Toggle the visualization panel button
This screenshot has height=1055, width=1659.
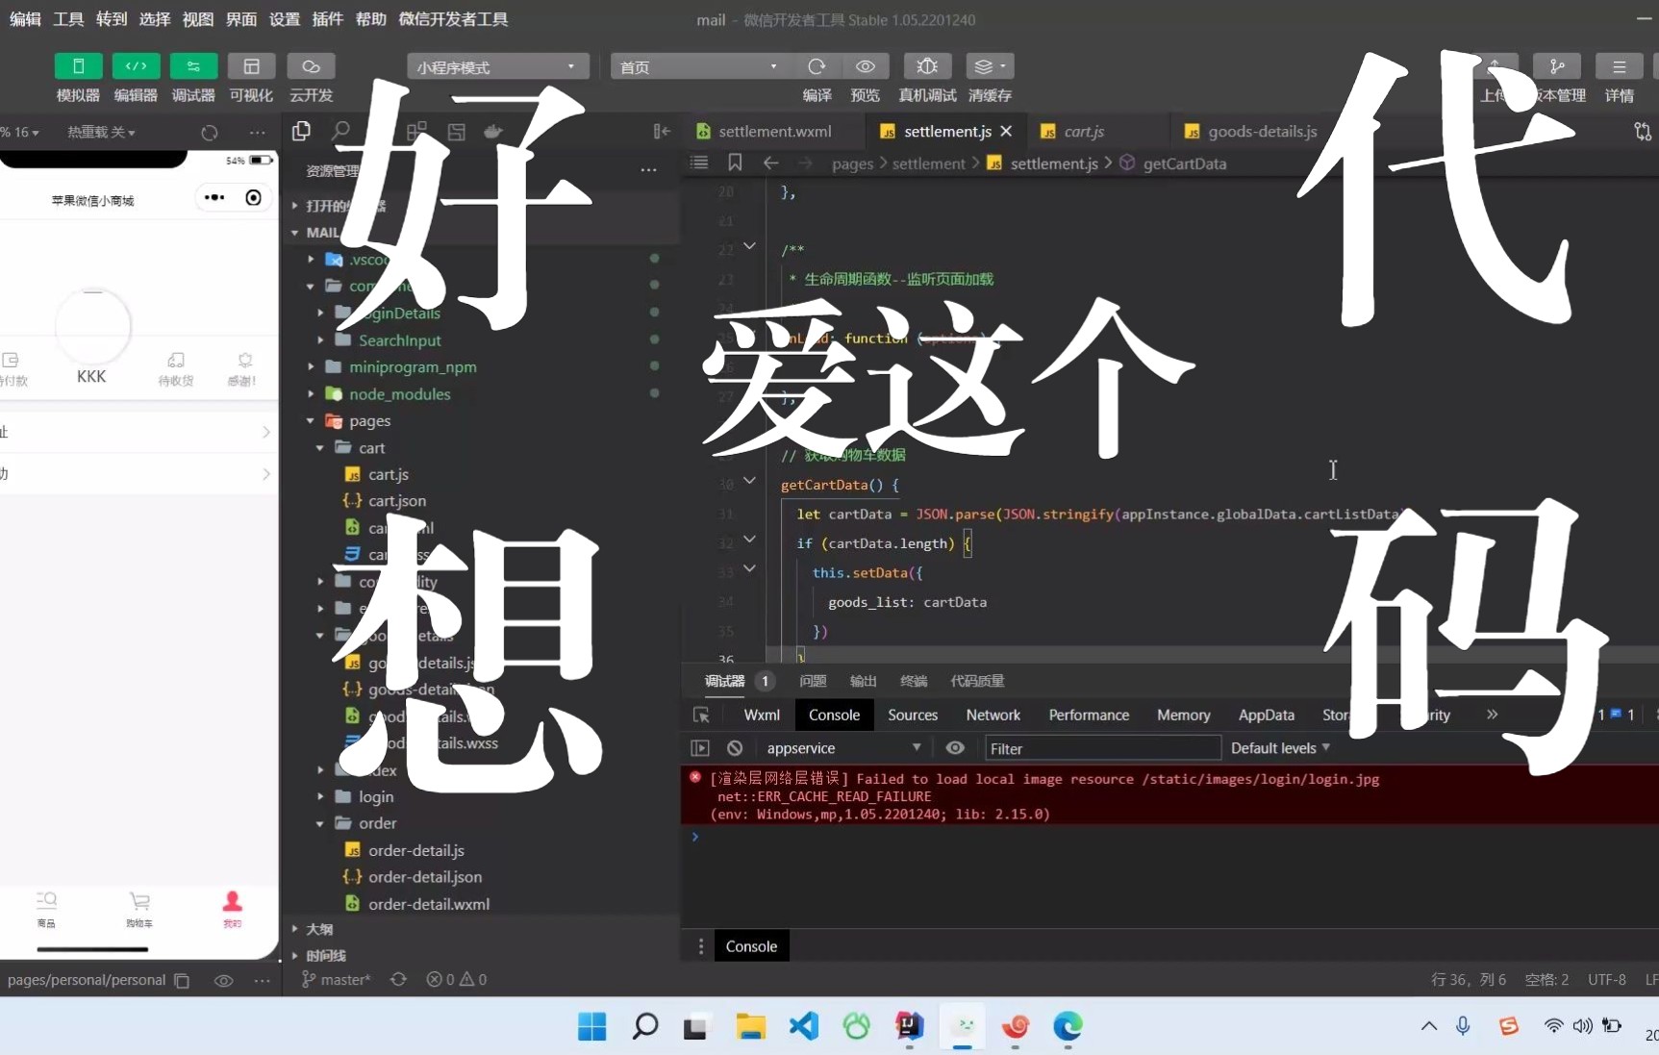pos(251,66)
